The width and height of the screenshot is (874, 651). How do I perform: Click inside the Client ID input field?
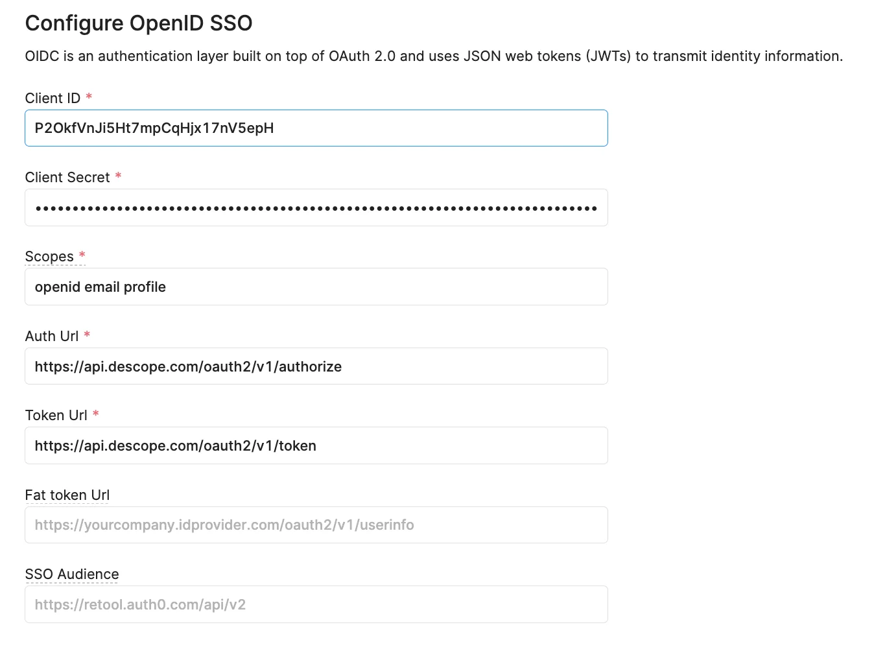tap(316, 128)
